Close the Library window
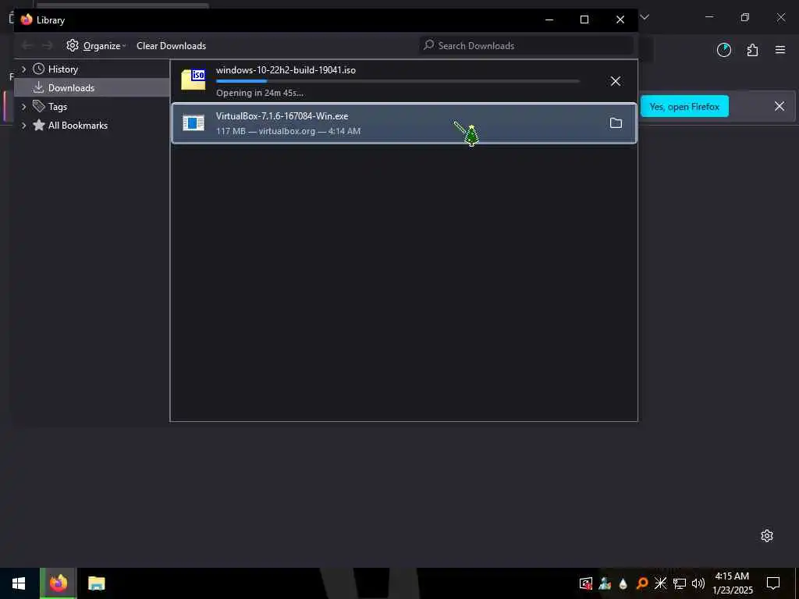 click(620, 19)
